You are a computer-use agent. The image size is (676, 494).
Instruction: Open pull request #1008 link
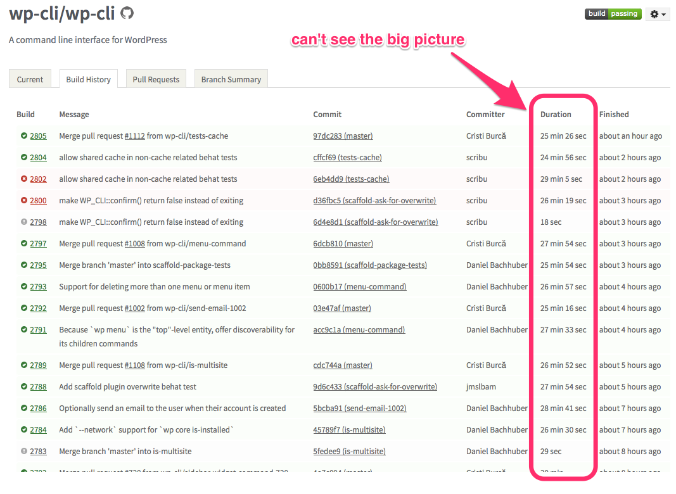(134, 244)
